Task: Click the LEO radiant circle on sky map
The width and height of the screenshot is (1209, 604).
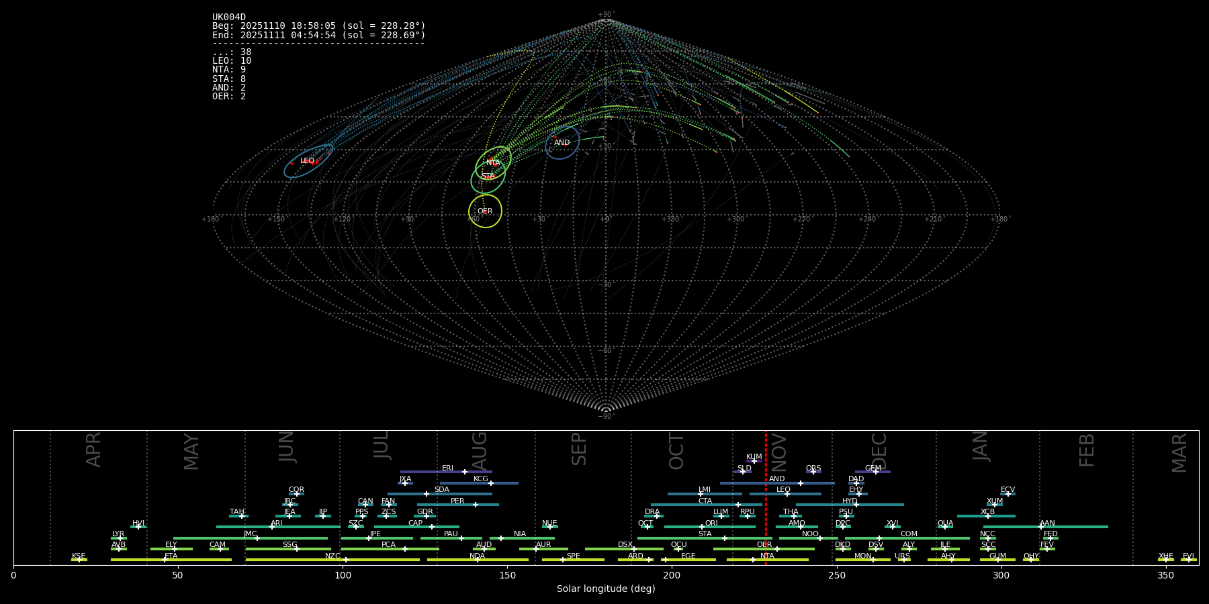Action: click(308, 161)
